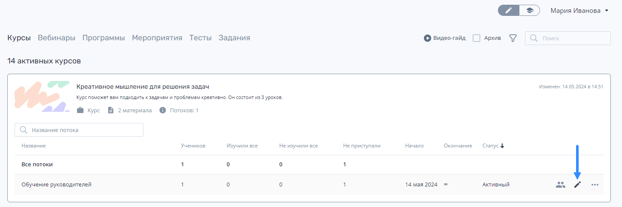622x207 pixels.
Task: Enable the Архив checkbox
Action: click(x=476, y=38)
